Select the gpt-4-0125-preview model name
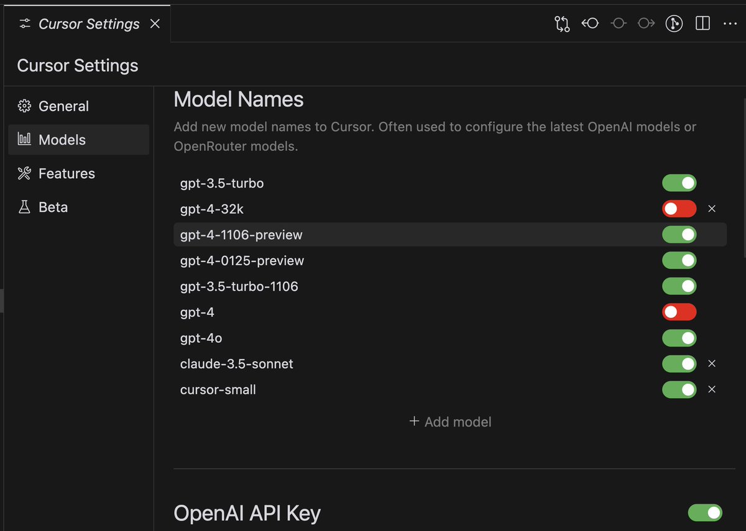This screenshot has height=531, width=746. [242, 261]
